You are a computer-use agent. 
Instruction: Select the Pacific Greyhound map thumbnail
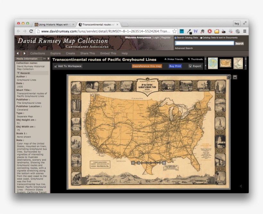(225, 63)
